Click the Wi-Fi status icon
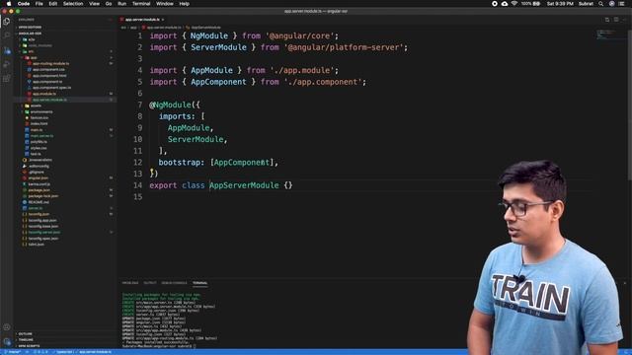The width and height of the screenshot is (632, 355). pos(513,4)
